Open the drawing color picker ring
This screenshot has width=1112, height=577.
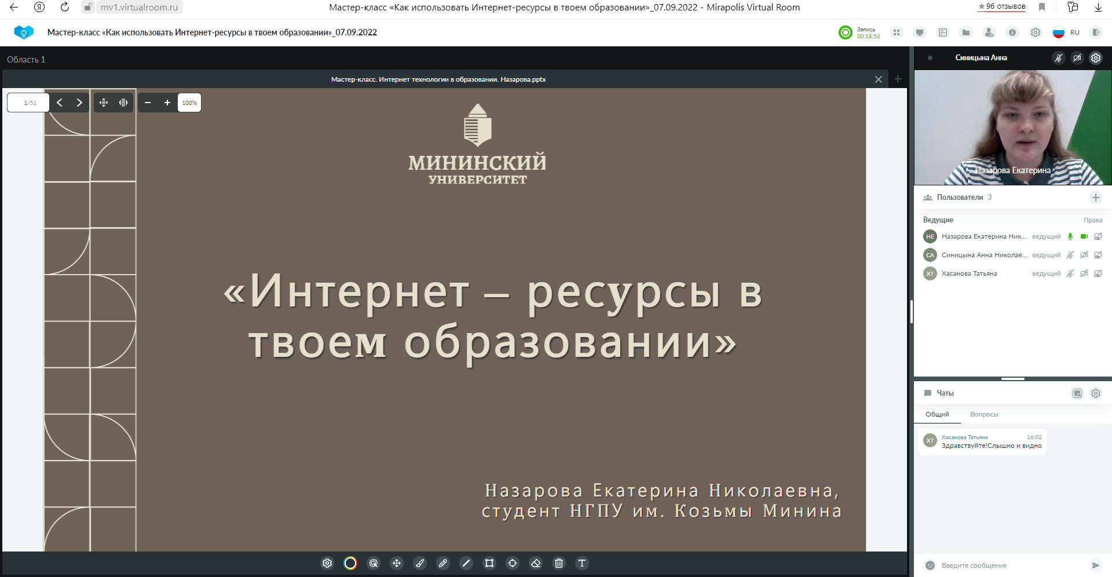click(350, 563)
